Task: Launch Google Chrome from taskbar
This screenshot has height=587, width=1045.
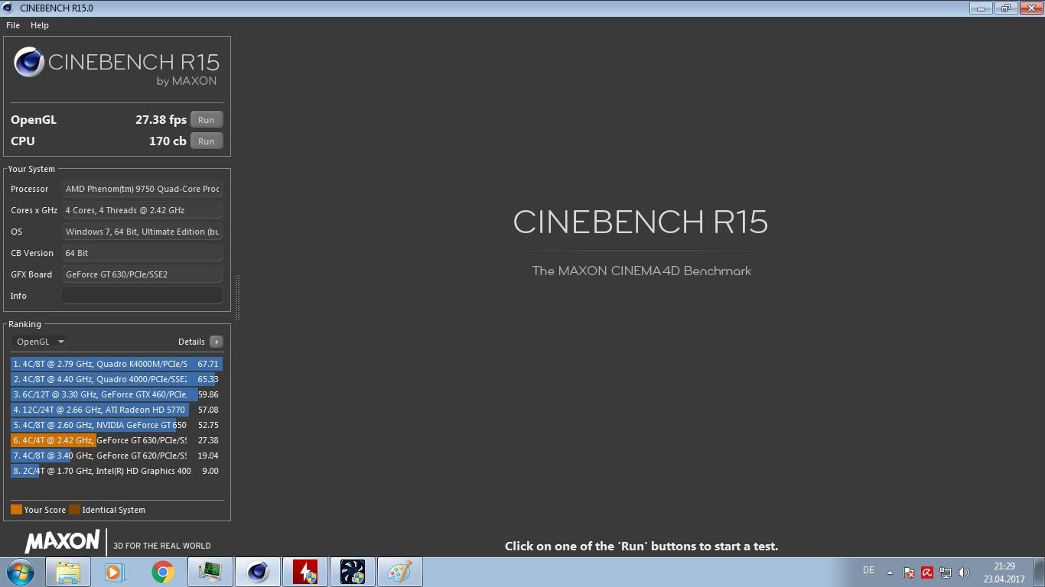Action: pyautogui.click(x=162, y=572)
